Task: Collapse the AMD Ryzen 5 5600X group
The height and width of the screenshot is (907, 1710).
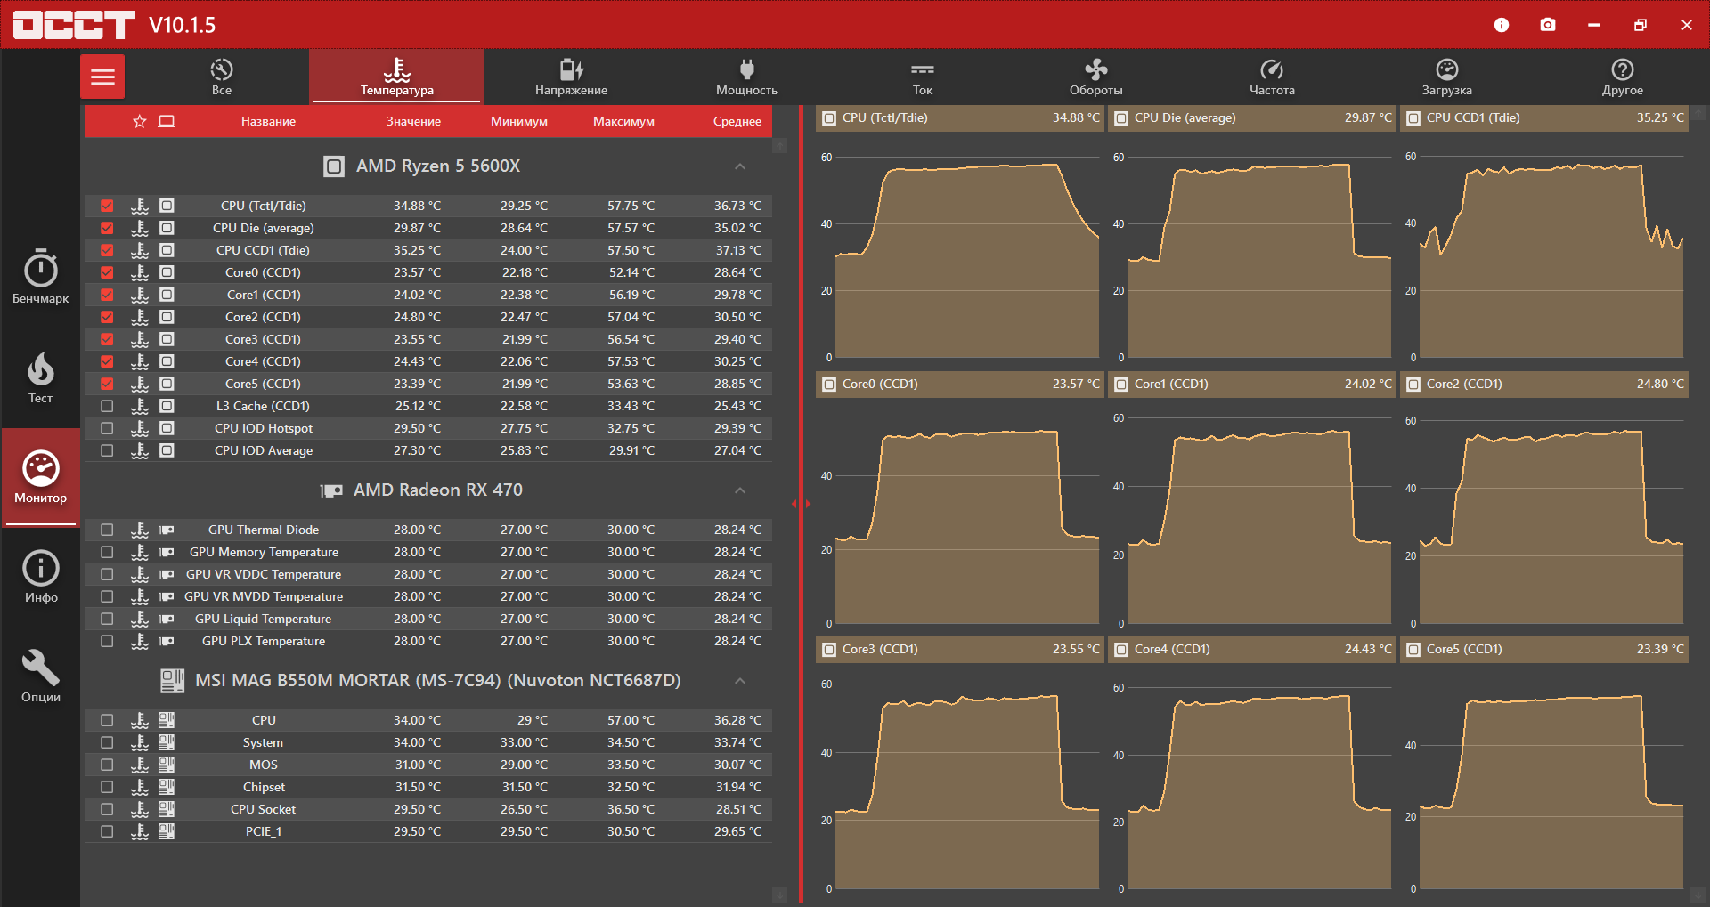Action: pos(740,166)
